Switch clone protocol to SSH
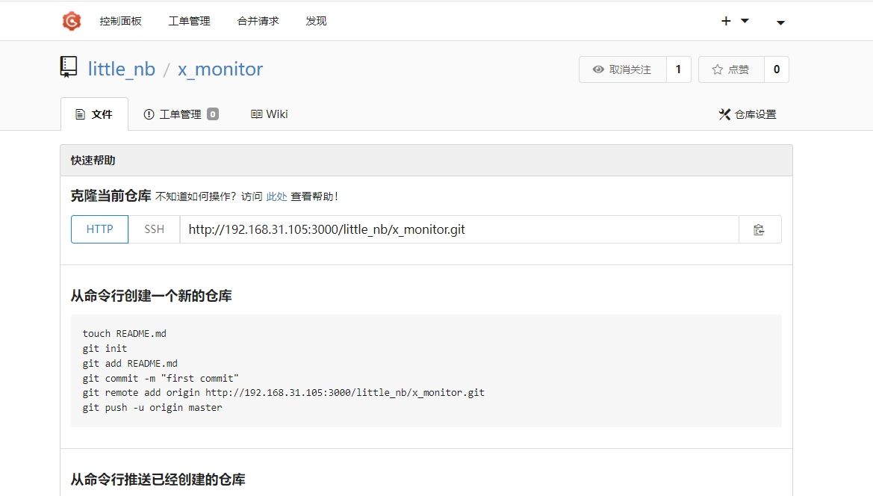Viewport: 873px width, 496px height. (153, 229)
